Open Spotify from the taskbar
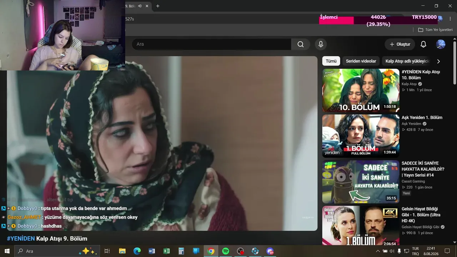This screenshot has height=257, width=457. [226, 251]
